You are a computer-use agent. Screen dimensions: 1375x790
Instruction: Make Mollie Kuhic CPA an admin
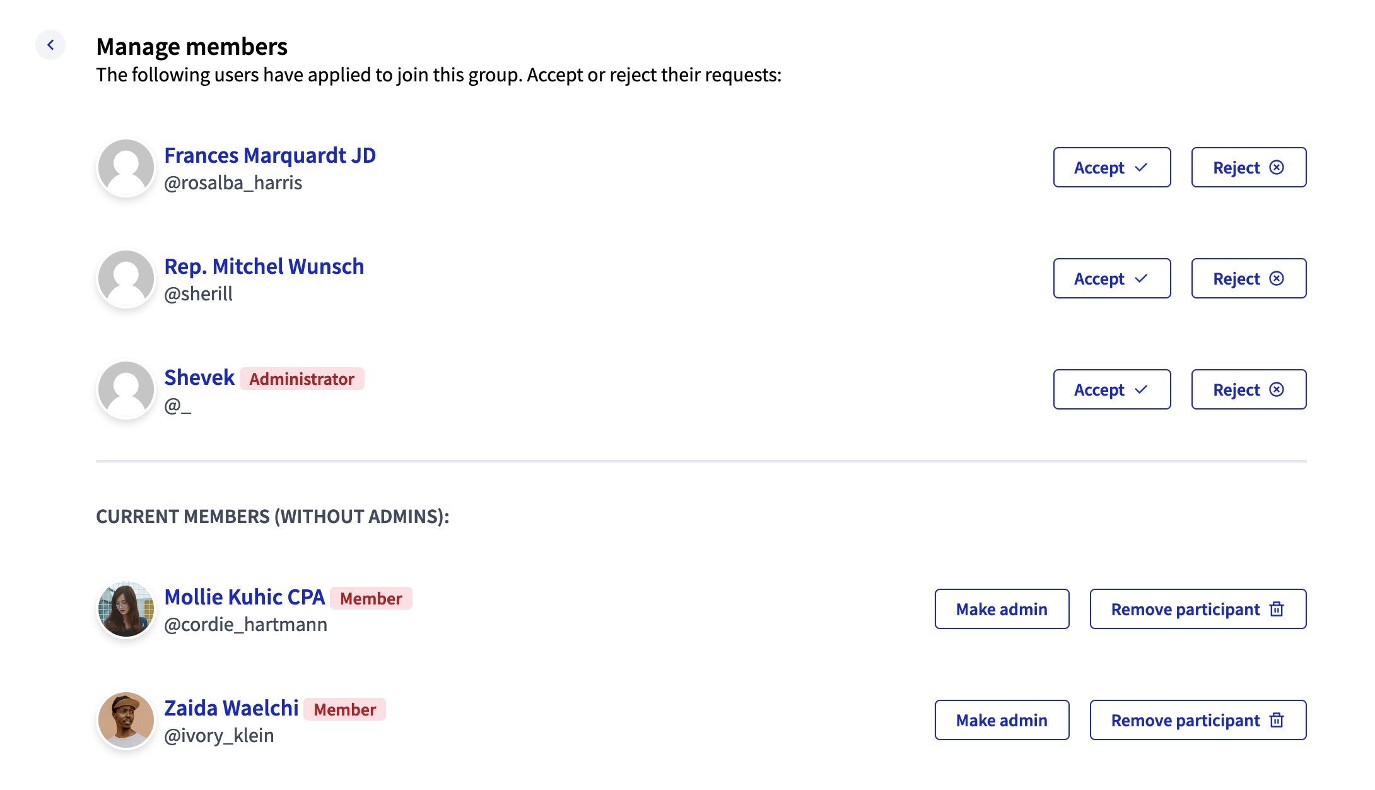[x=1002, y=609]
